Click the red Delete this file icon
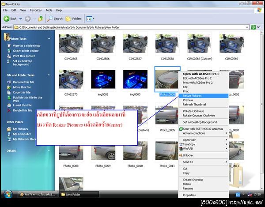Viewport: 265px width, 207px height. click(x=9, y=110)
